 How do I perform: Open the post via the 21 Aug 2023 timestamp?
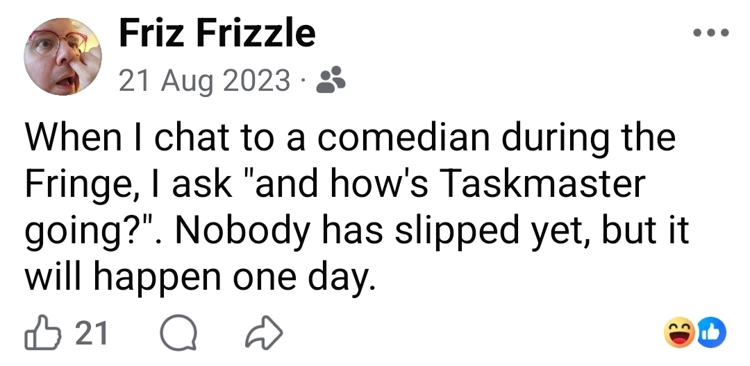(x=204, y=81)
